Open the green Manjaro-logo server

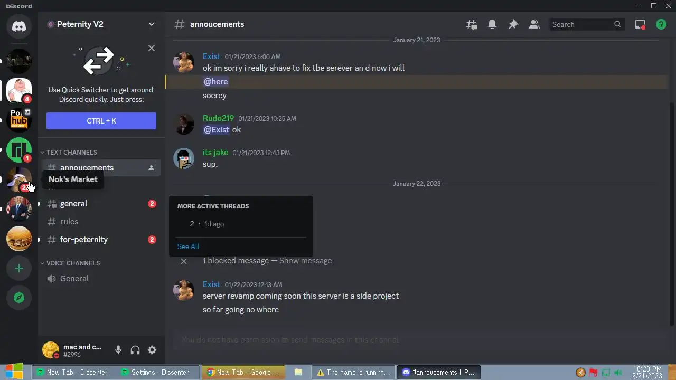click(x=19, y=150)
